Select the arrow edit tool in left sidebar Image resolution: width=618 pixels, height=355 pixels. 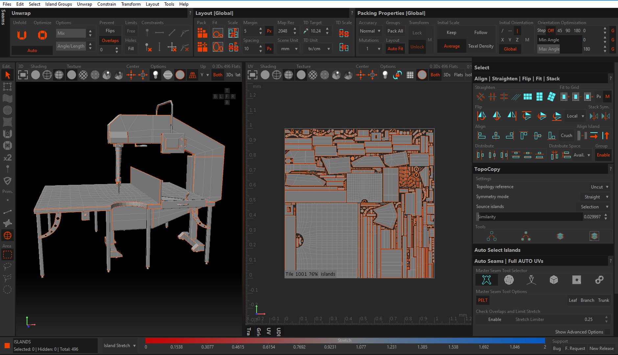[x=7, y=75]
